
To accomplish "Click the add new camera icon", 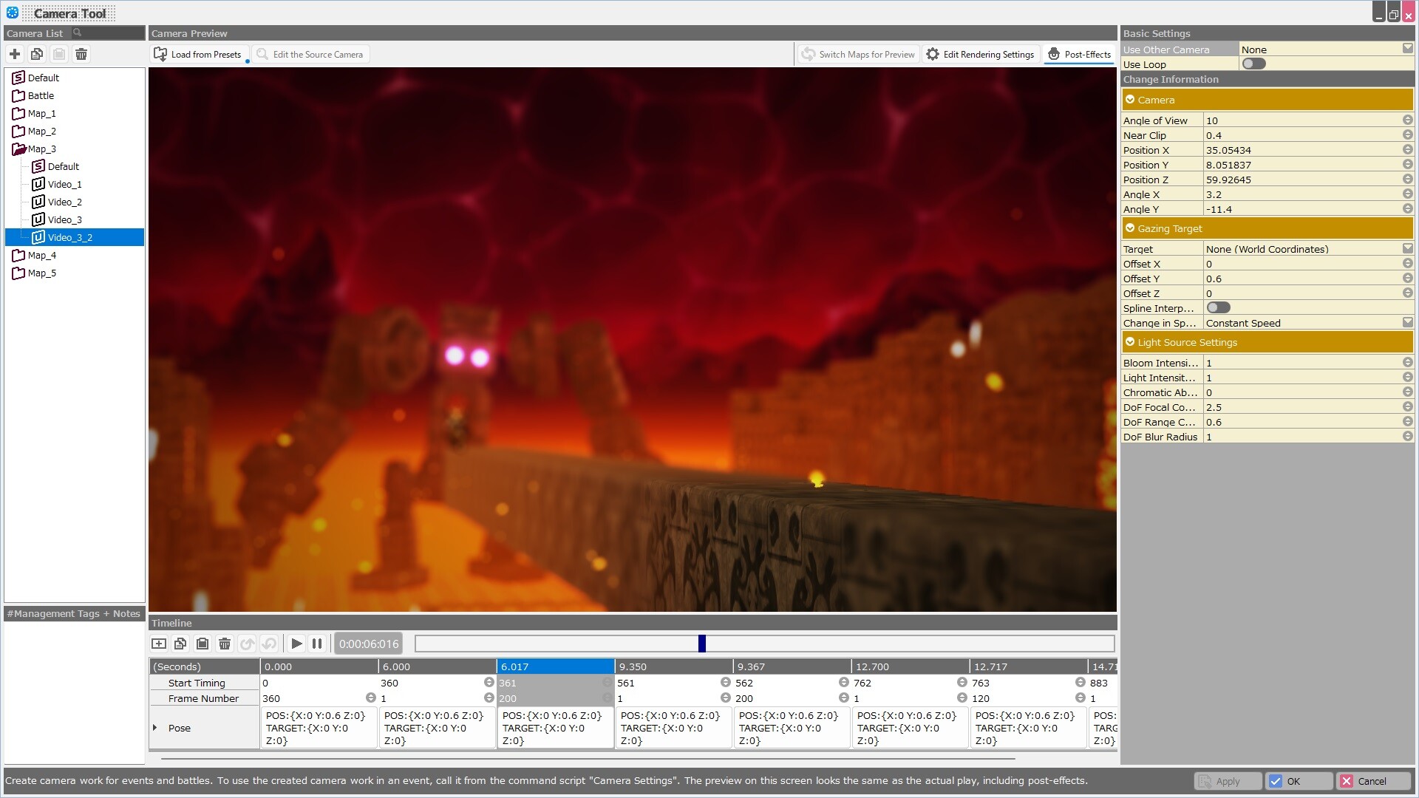I will [x=15, y=54].
